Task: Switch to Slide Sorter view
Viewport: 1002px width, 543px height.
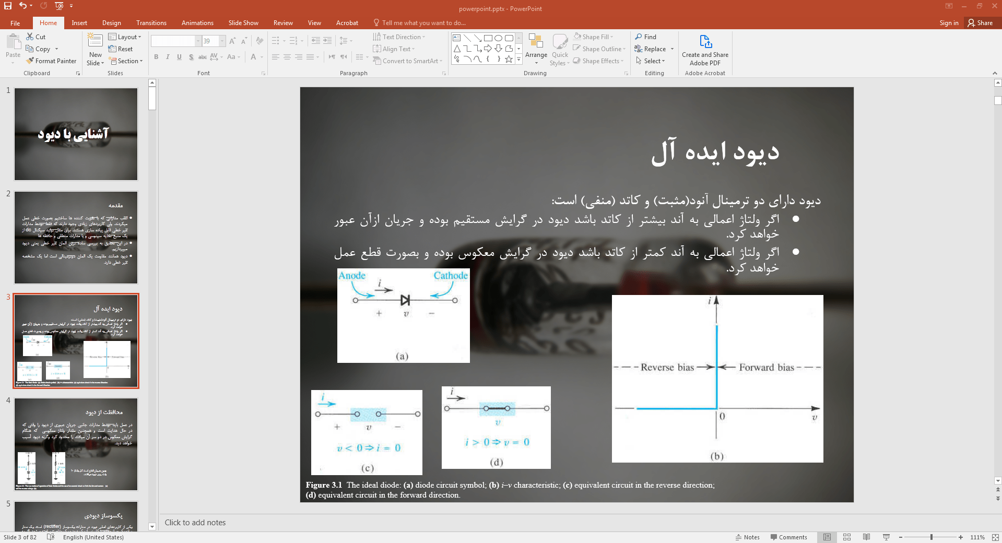Action: [x=847, y=537]
